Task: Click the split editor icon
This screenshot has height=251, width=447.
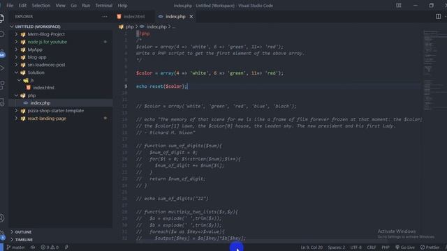Action: [438, 17]
